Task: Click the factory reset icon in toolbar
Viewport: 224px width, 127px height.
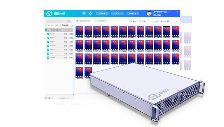Action: [x=140, y=21]
